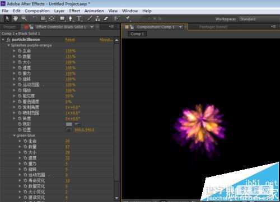The width and height of the screenshot is (280, 202).
Task: Toggle stopwatch for 着色强度 property
Action: point(20,102)
